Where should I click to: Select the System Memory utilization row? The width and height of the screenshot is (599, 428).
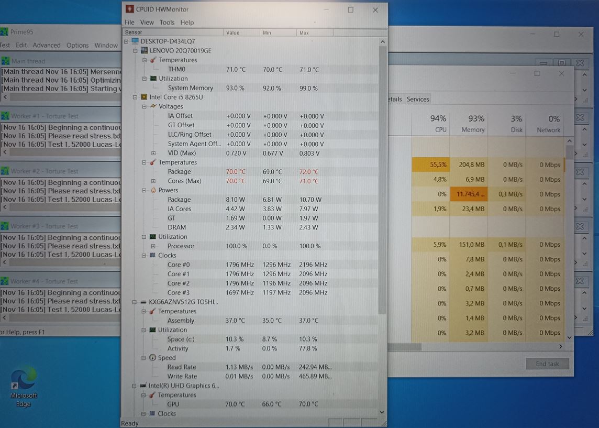pyautogui.click(x=250, y=89)
